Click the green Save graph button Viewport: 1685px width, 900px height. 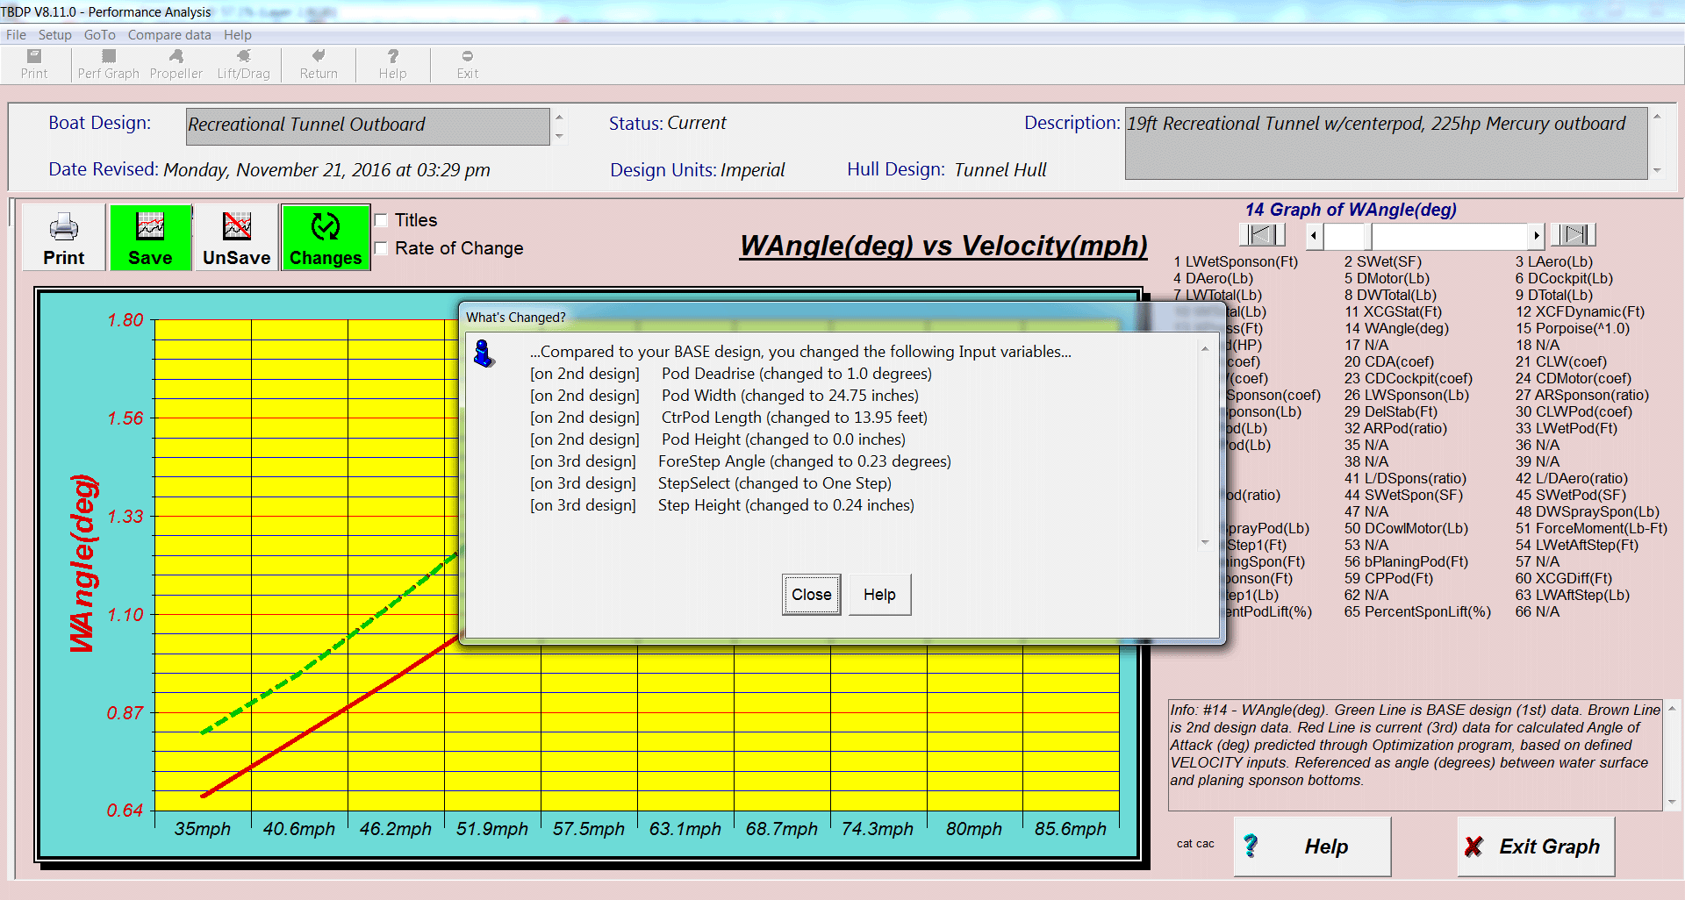coord(150,238)
